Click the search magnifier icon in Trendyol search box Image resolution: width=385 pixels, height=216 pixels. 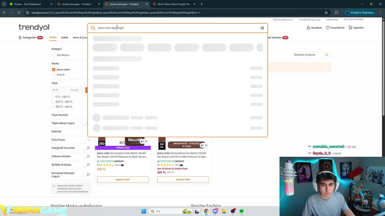pos(93,28)
